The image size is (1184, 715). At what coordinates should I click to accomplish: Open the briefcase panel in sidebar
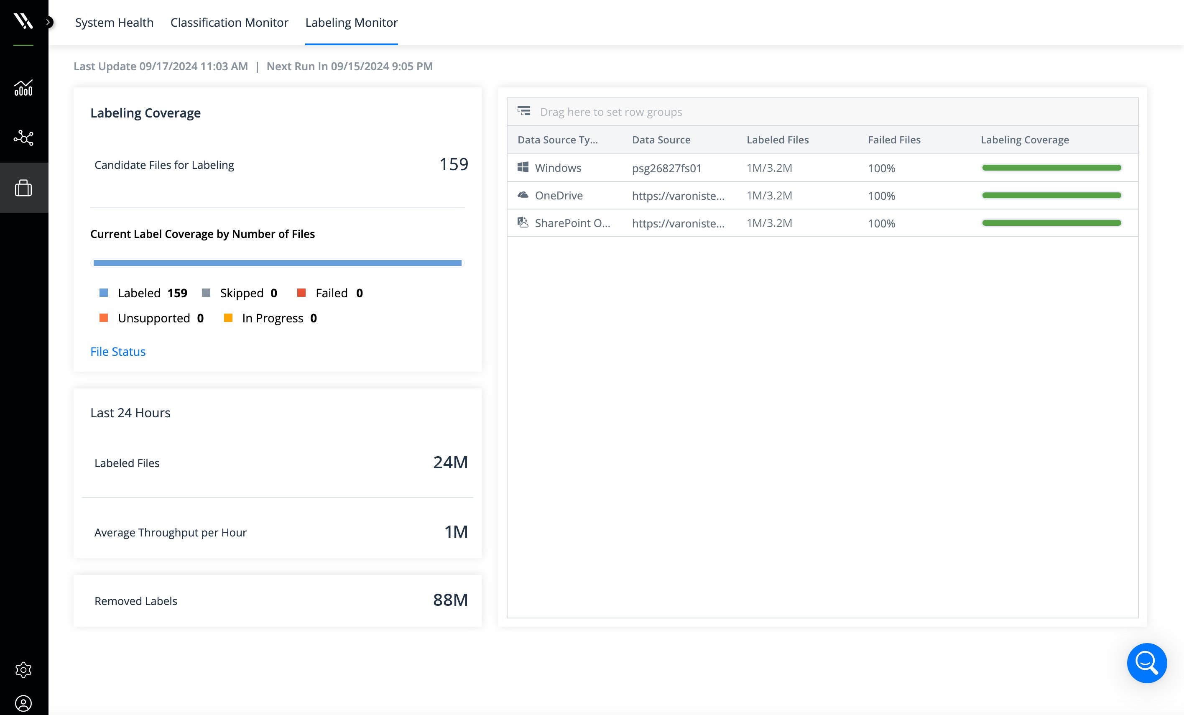click(x=23, y=187)
